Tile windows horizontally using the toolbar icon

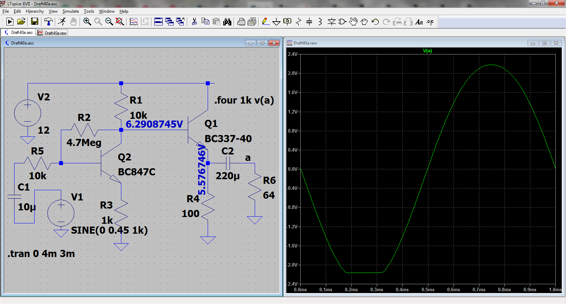click(x=158, y=22)
